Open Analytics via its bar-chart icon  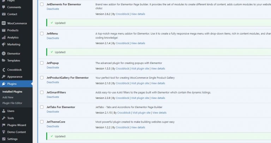click(x=4, y=37)
